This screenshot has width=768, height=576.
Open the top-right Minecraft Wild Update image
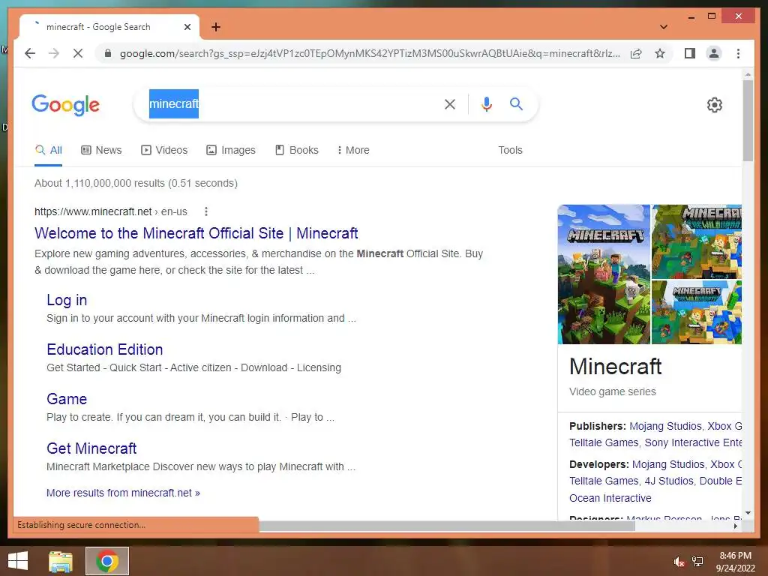[x=697, y=241]
